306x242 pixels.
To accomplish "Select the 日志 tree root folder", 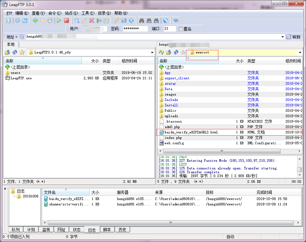I will point(18,191).
